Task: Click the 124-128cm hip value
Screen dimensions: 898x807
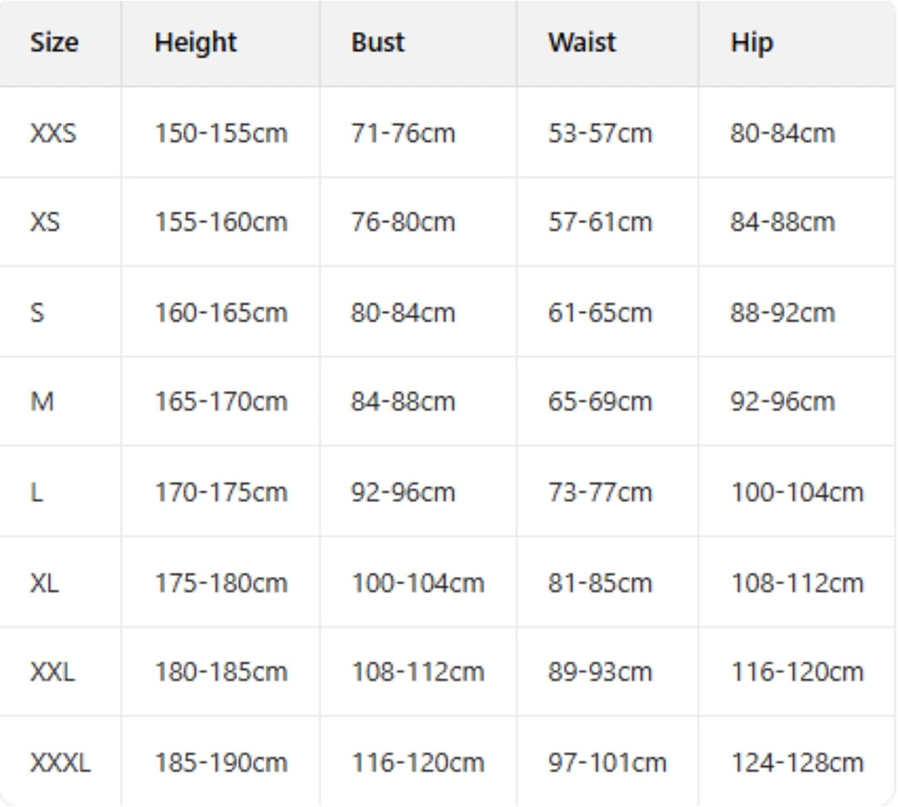Action: (x=797, y=762)
